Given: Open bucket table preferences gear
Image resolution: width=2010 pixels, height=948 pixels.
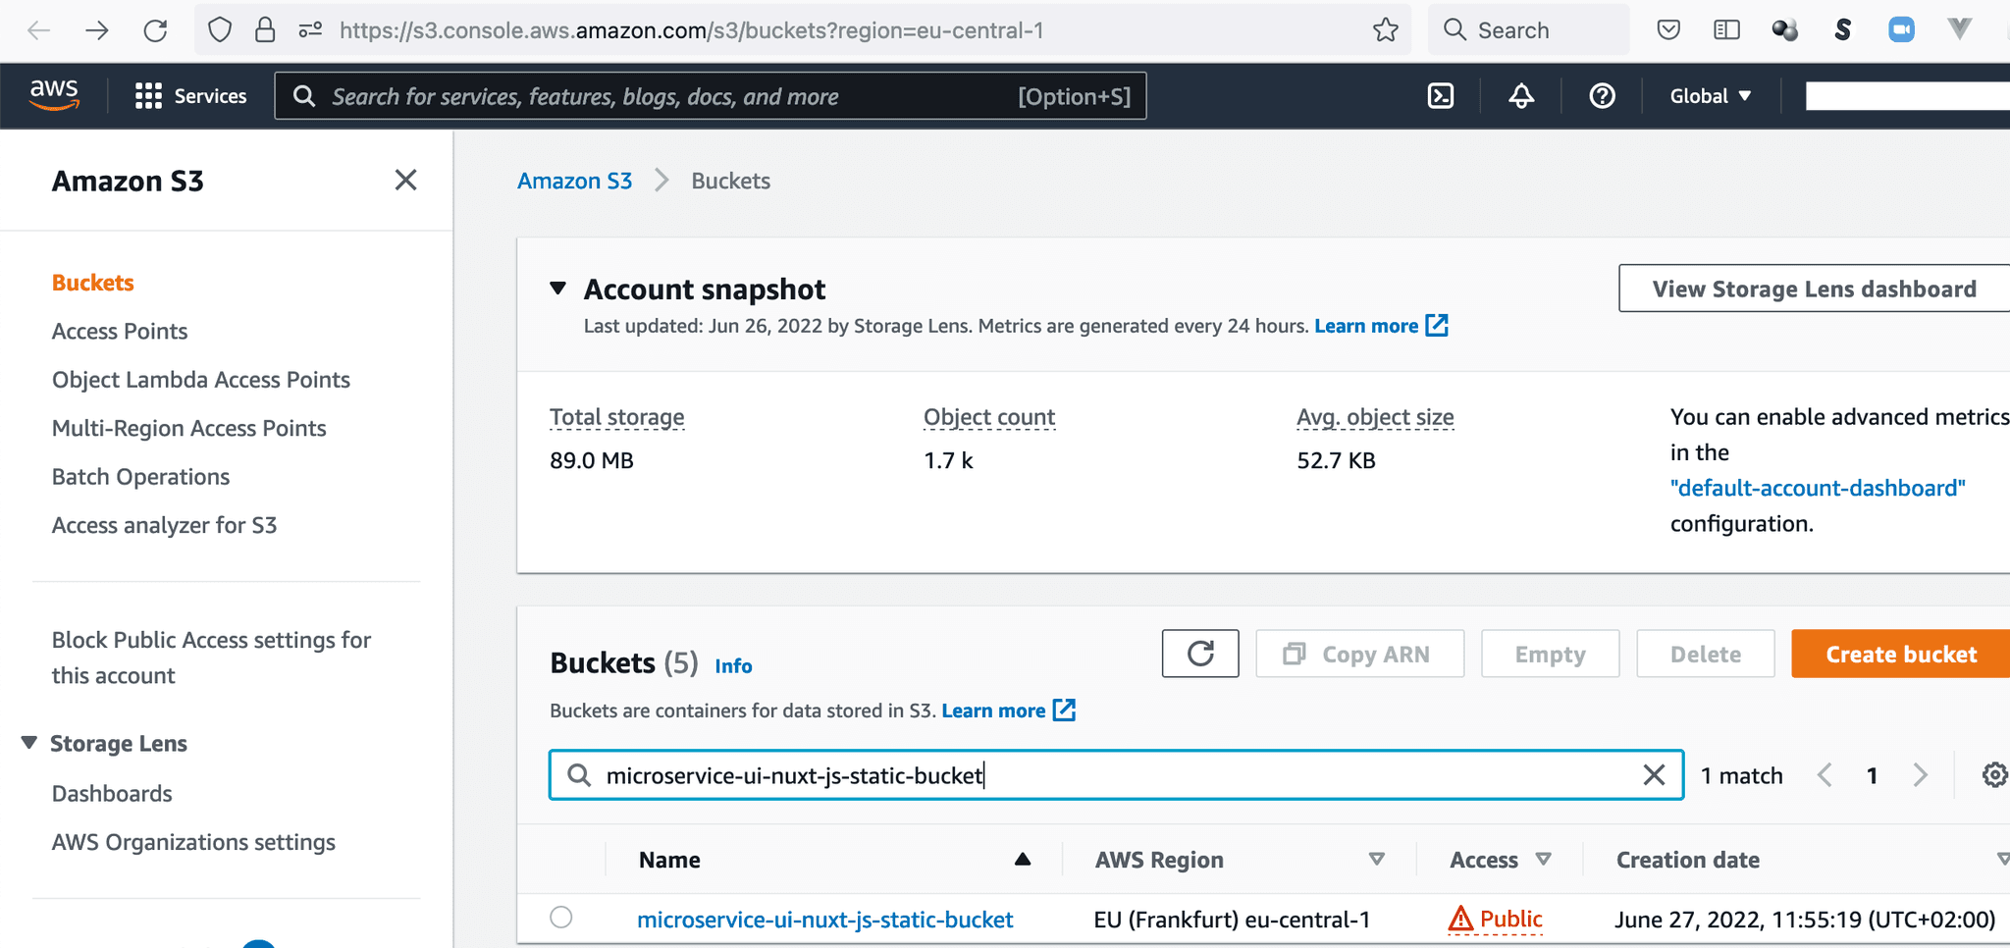Looking at the screenshot, I should click(1993, 775).
